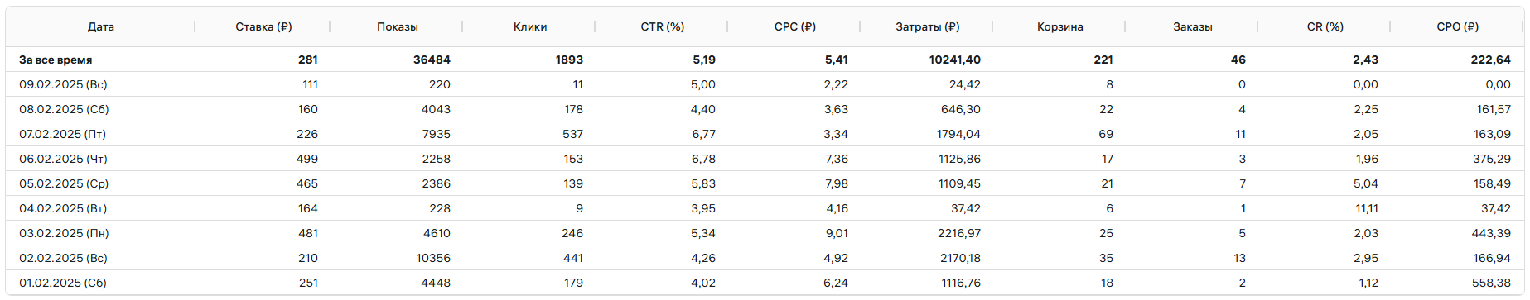
Task: Select the 01.02.2025 (Сб) row
Action: 765,283
